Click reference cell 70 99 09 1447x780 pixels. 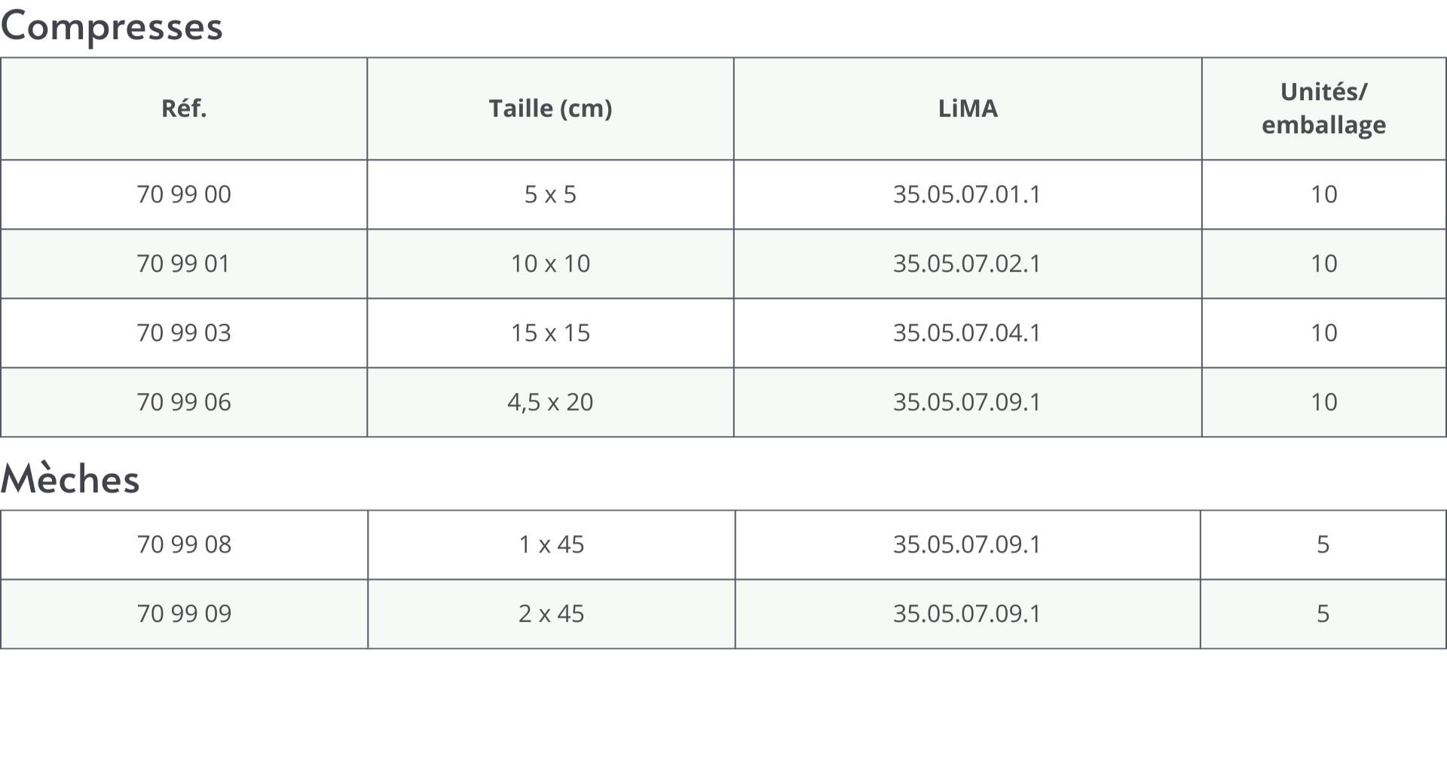pyautogui.click(x=184, y=614)
